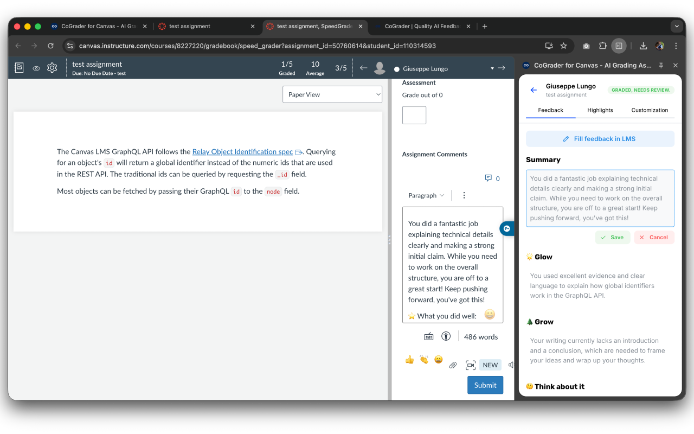Go back in browser history
694x434 pixels.
point(18,46)
